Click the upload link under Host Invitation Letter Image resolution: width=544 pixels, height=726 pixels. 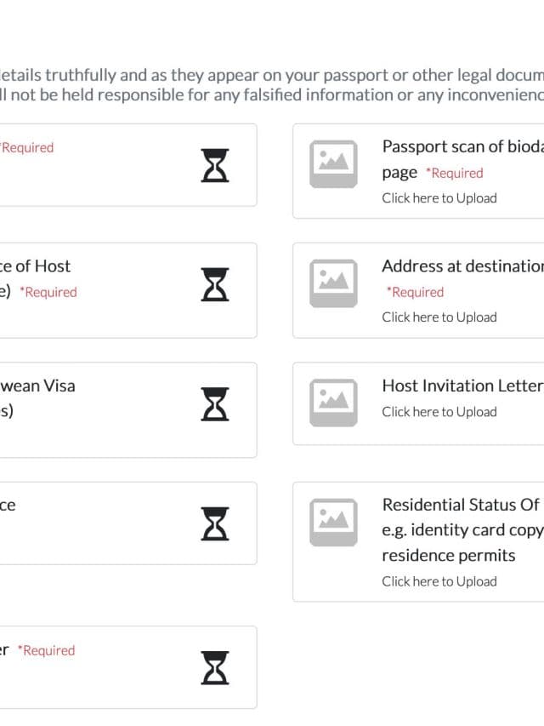439,412
